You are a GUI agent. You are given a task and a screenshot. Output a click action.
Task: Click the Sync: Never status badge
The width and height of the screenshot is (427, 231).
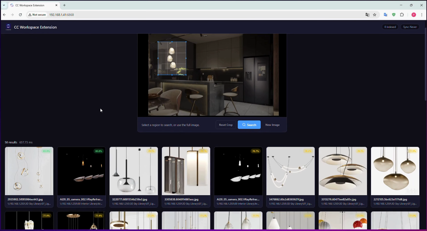tap(410, 27)
